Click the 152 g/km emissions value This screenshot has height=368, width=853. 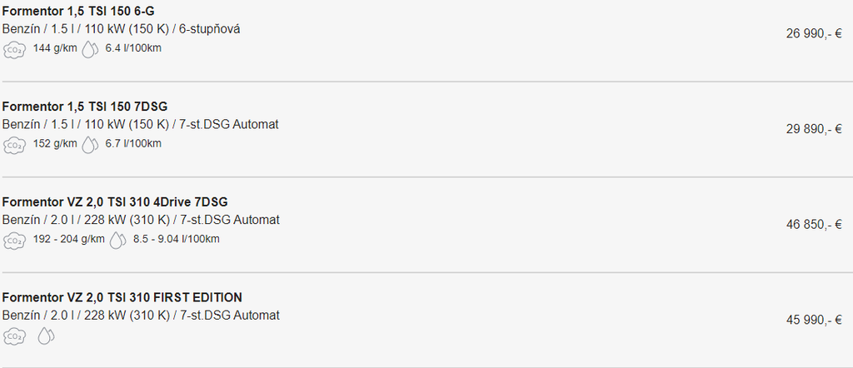(55, 144)
